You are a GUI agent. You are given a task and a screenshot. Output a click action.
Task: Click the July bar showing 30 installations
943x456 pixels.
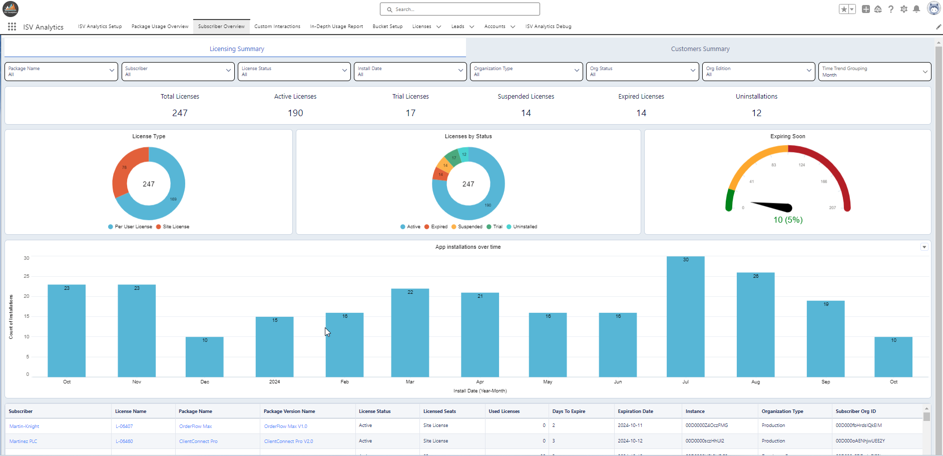[x=686, y=316]
